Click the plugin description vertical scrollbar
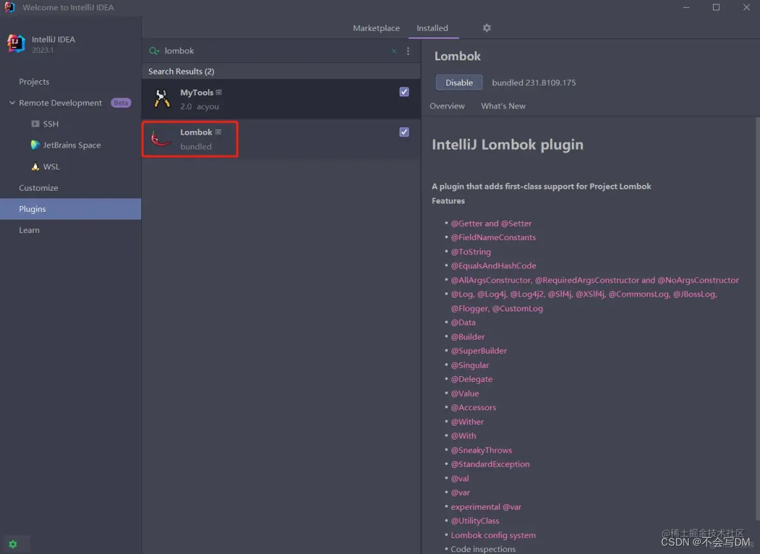This screenshot has height=554, width=760. (757, 320)
